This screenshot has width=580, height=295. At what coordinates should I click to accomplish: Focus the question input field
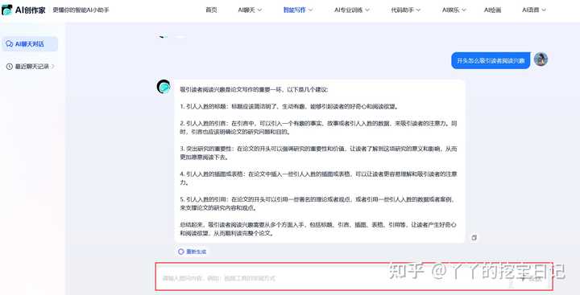tap(354, 277)
